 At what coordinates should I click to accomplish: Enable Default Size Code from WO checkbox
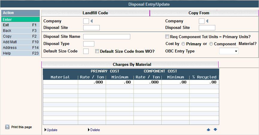pos(97,51)
